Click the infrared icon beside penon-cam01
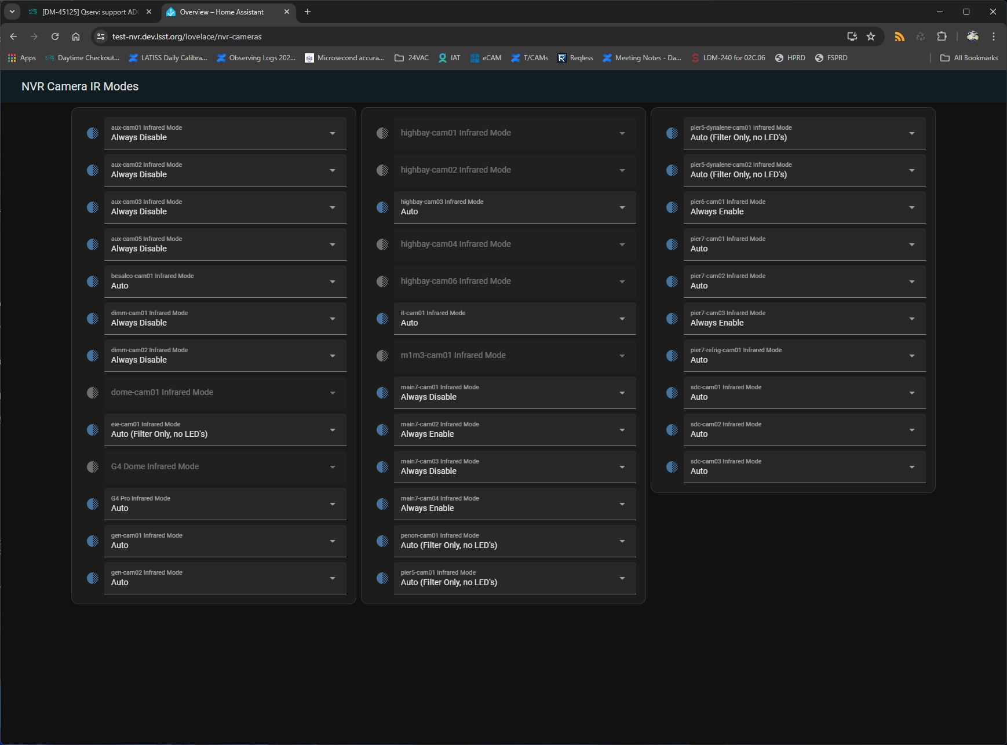The image size is (1007, 745). pos(382,541)
